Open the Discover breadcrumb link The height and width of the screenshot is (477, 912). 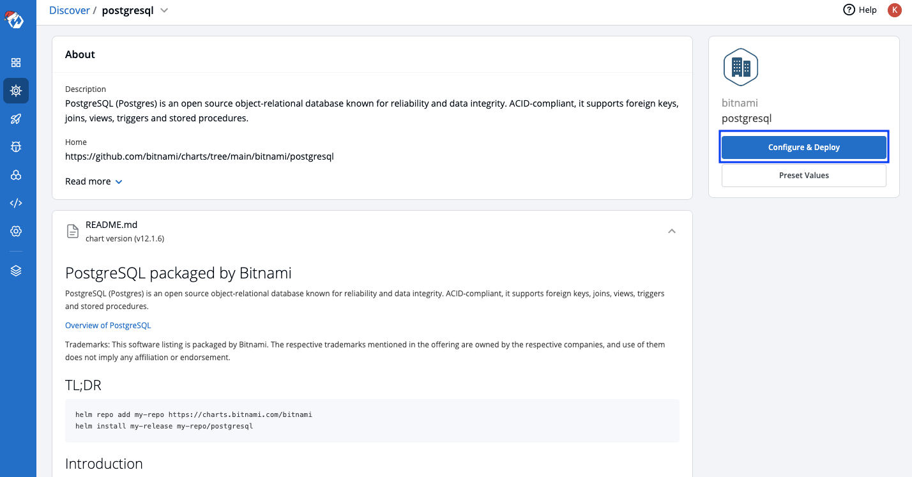pos(69,10)
